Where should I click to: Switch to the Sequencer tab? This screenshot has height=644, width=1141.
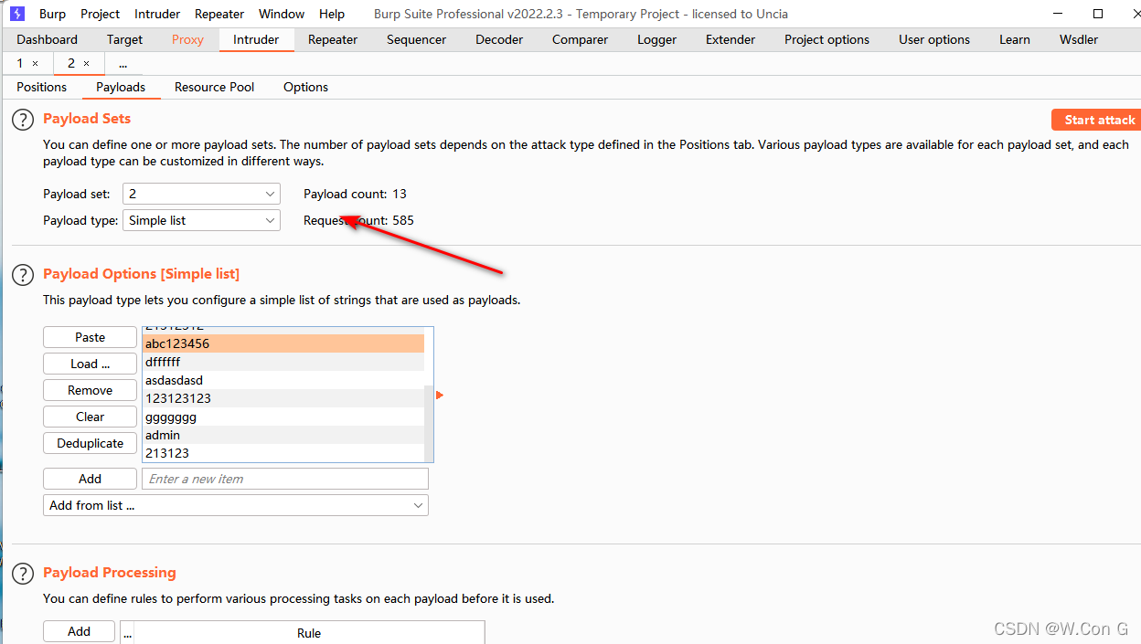tap(417, 39)
